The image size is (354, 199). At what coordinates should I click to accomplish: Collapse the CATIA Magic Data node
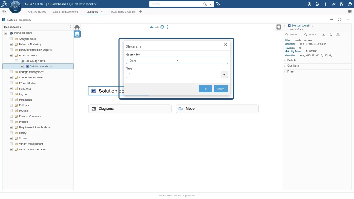coord(17,61)
